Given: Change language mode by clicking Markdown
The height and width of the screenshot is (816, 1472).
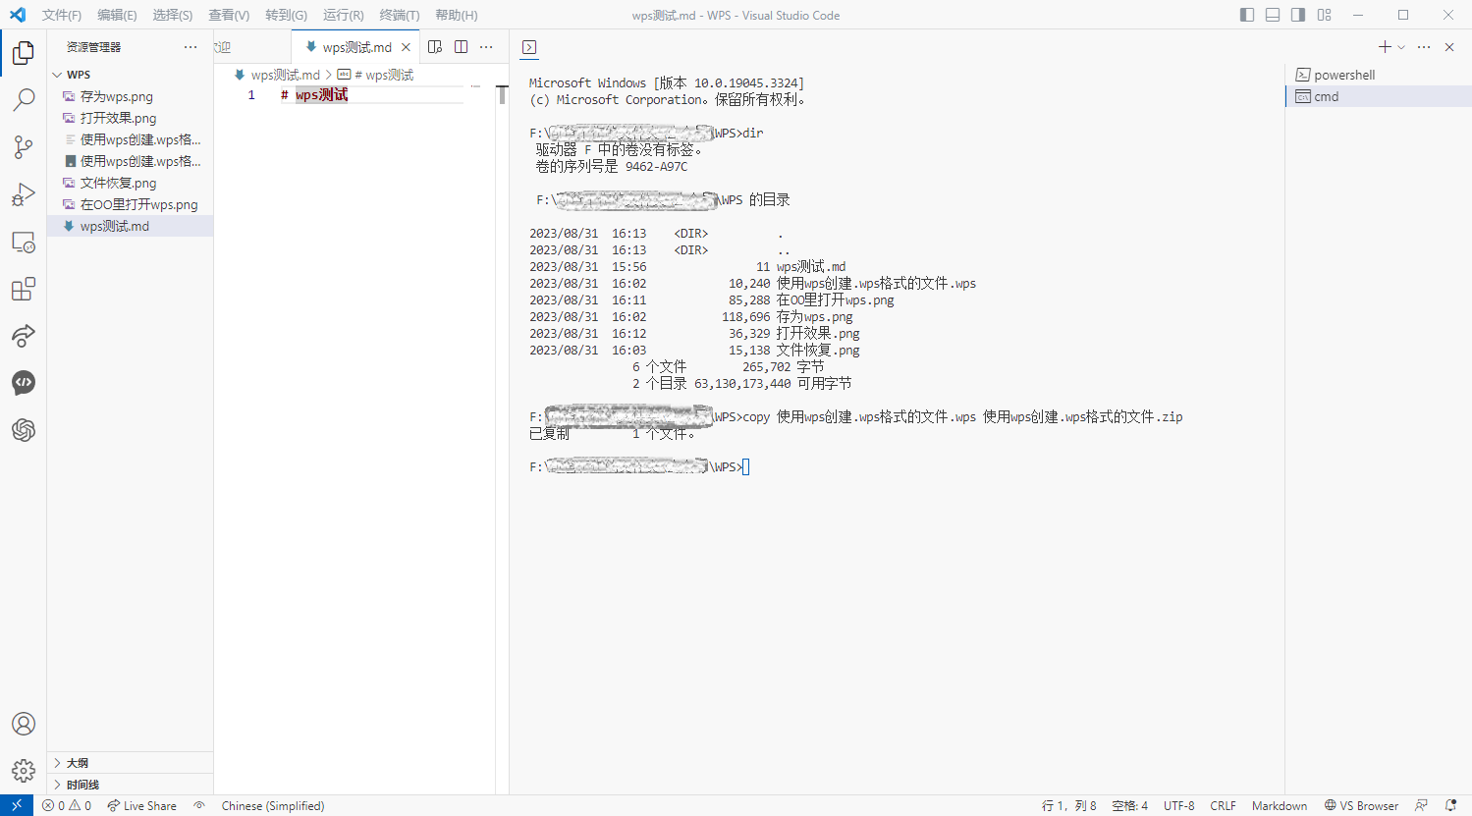Looking at the screenshot, I should click(1279, 805).
